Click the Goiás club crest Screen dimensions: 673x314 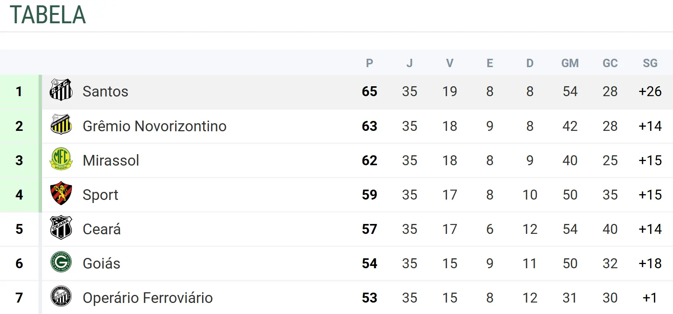pos(61,262)
